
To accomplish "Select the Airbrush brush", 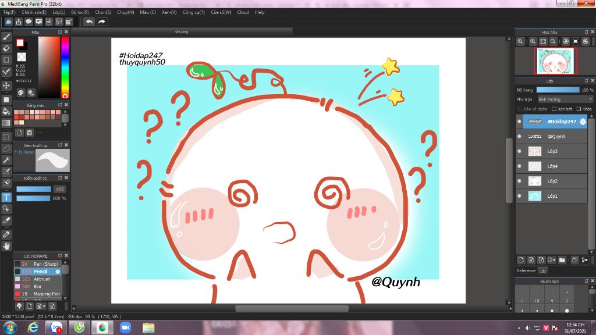I will (x=37, y=279).
